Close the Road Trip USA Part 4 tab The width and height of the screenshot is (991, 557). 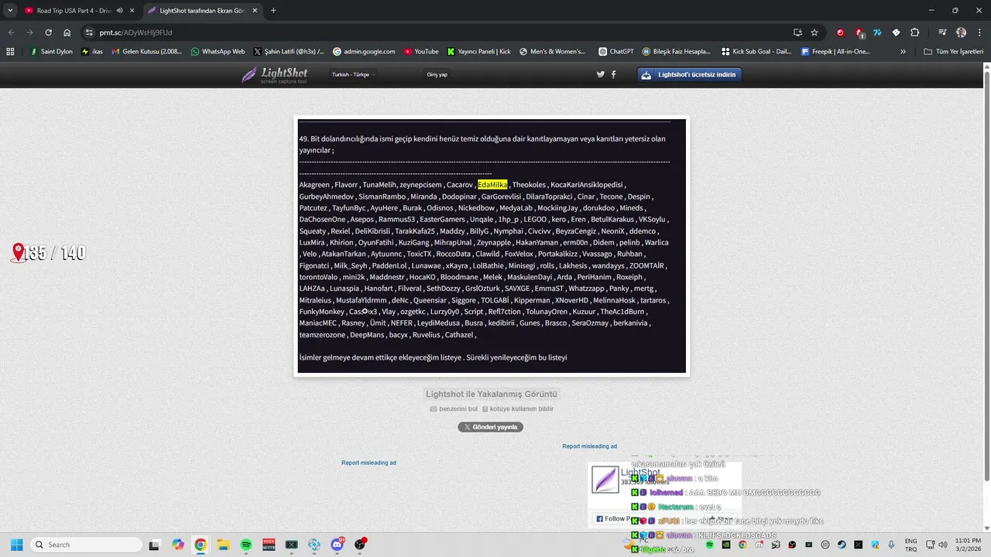pyautogui.click(x=132, y=11)
